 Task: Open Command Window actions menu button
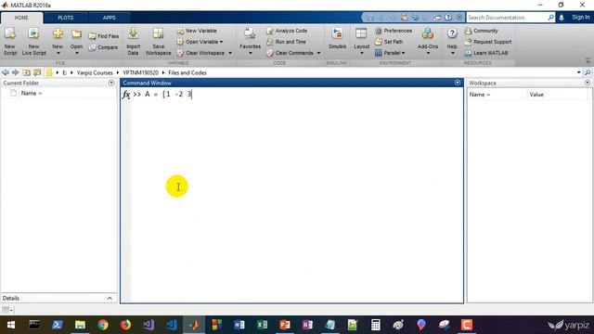(x=458, y=83)
